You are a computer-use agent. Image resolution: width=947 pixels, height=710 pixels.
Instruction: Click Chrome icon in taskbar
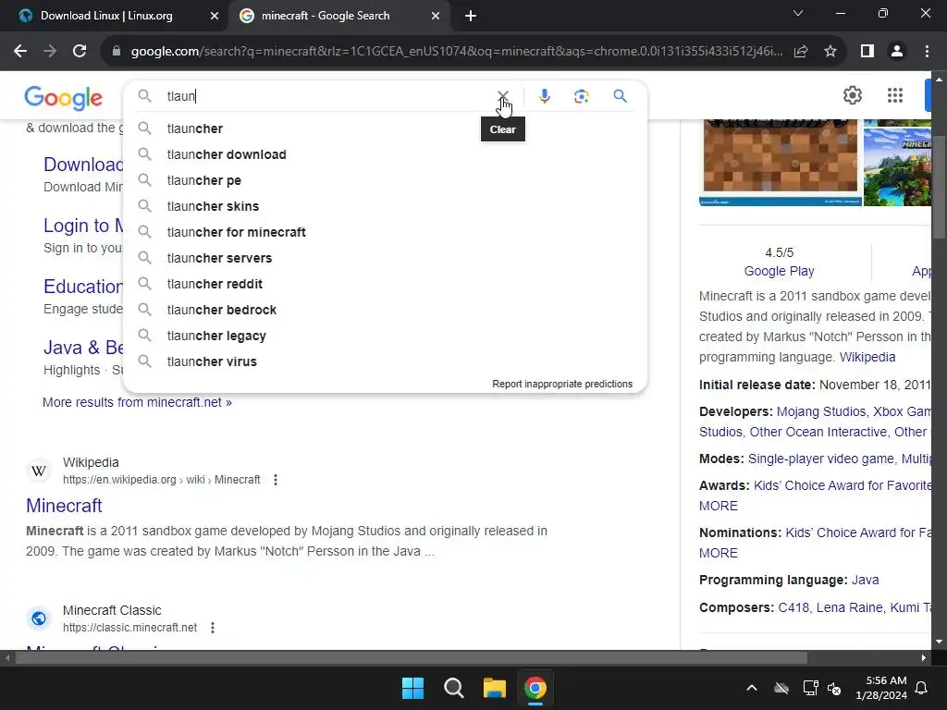coord(535,688)
